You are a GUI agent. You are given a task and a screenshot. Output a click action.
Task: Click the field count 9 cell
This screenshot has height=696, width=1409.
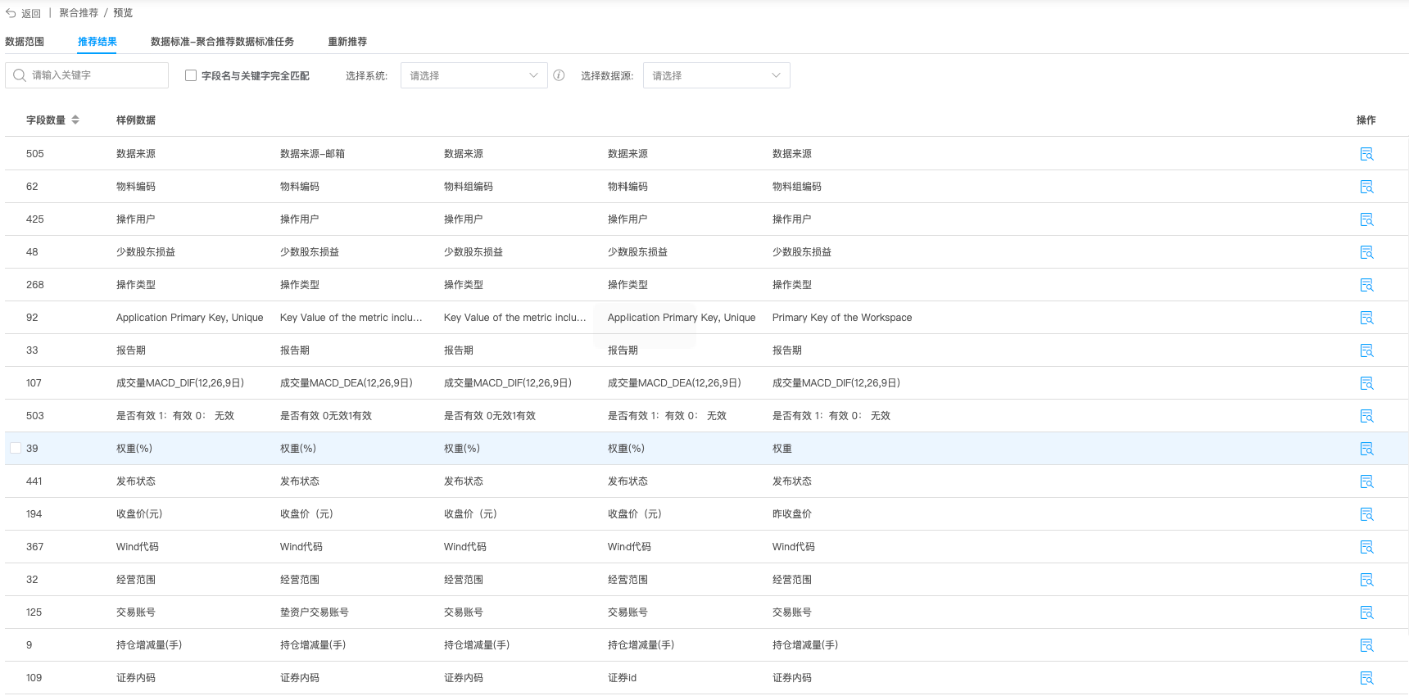(x=29, y=645)
